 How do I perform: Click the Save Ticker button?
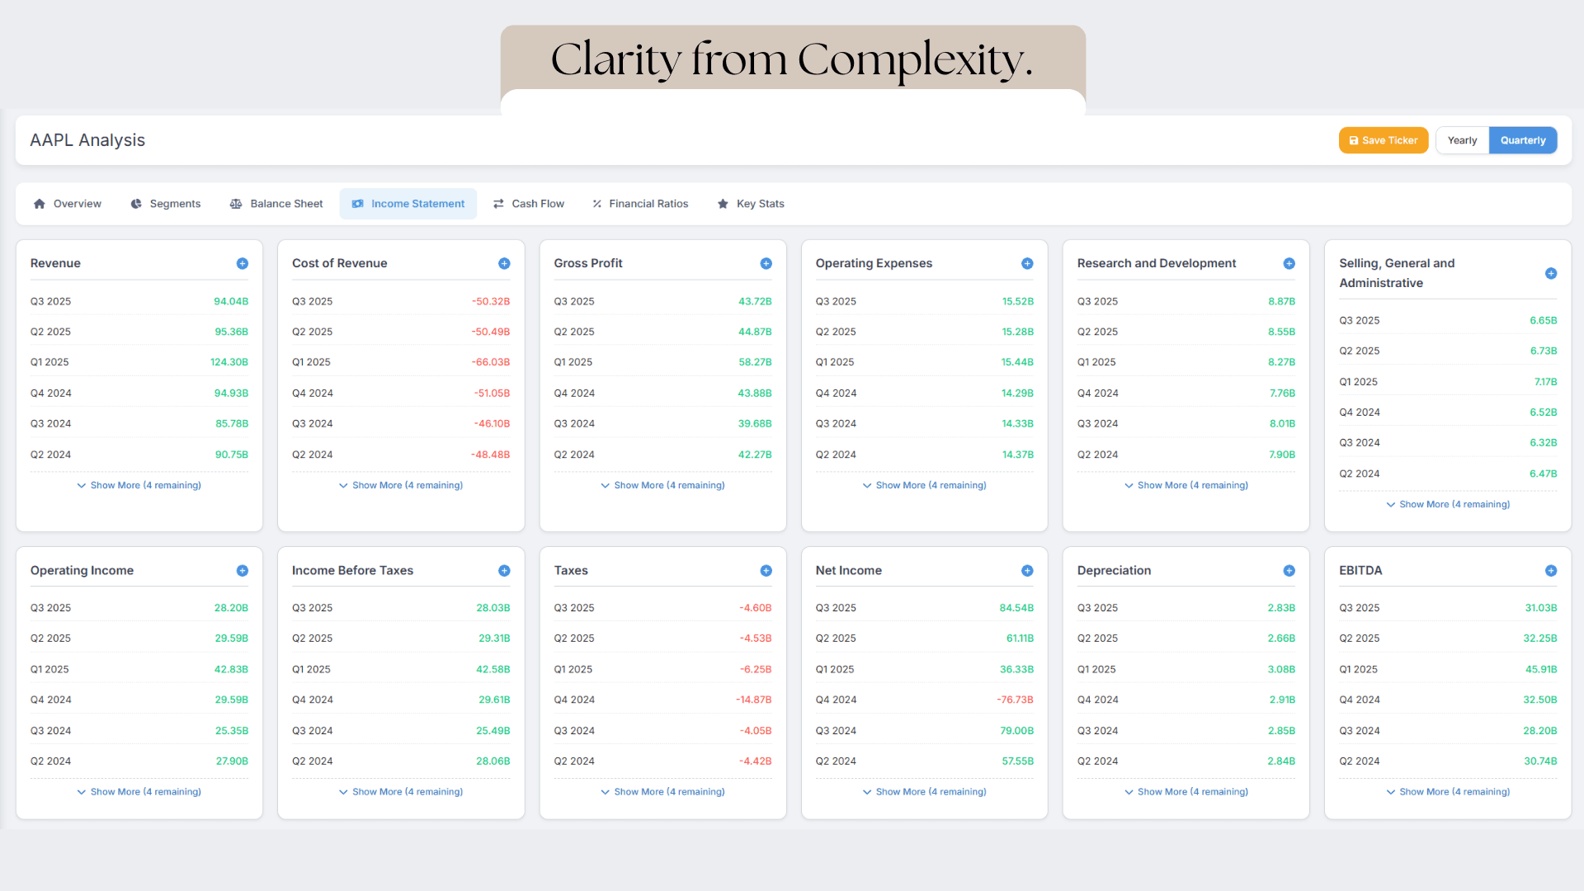click(1383, 140)
